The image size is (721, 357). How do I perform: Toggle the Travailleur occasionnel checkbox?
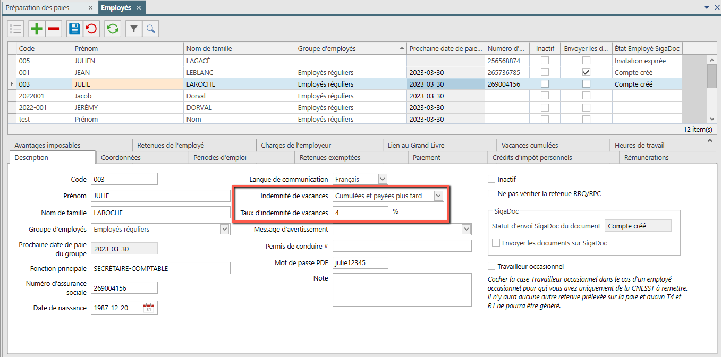point(491,266)
